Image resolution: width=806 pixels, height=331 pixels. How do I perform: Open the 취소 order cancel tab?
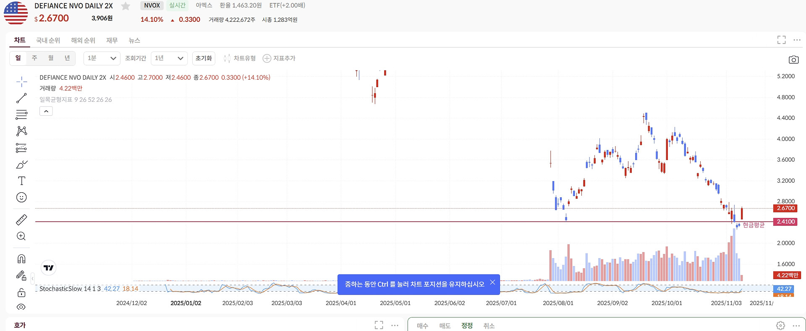point(489,326)
